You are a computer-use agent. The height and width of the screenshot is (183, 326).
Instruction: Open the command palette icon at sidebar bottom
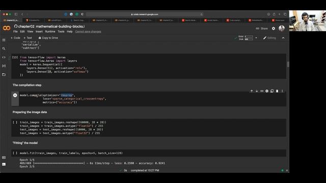point(4,158)
